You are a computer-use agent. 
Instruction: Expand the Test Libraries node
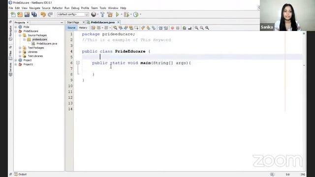click(x=20, y=56)
